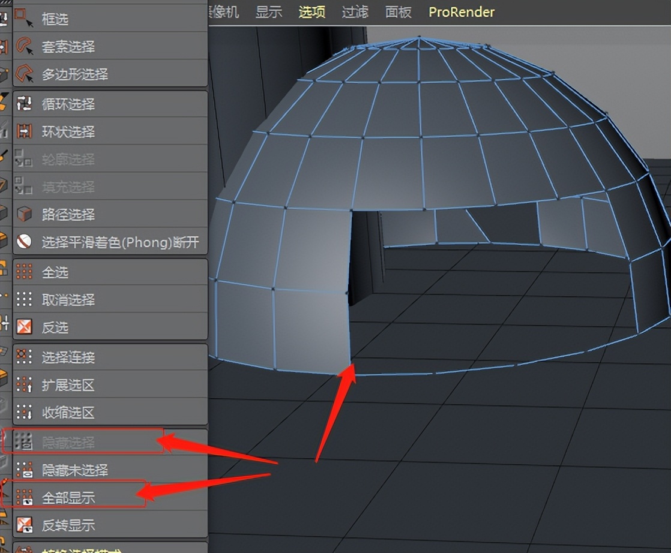
Task: Choose the 多边形选择 polygon selection icon
Action: point(25,74)
